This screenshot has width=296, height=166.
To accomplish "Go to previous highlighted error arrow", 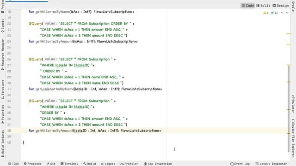I will point(282,13).
